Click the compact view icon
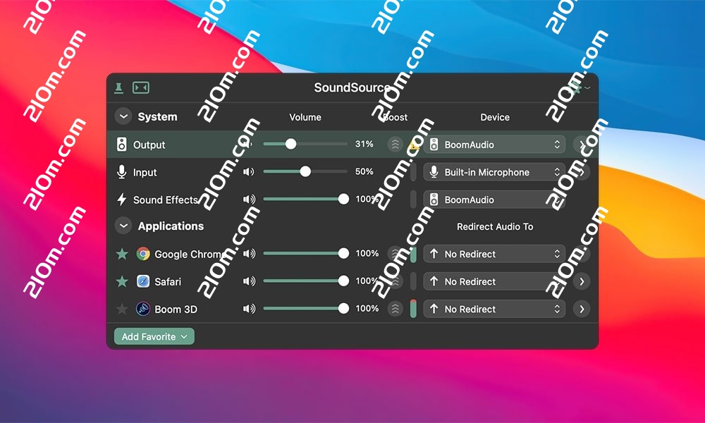 coord(141,87)
